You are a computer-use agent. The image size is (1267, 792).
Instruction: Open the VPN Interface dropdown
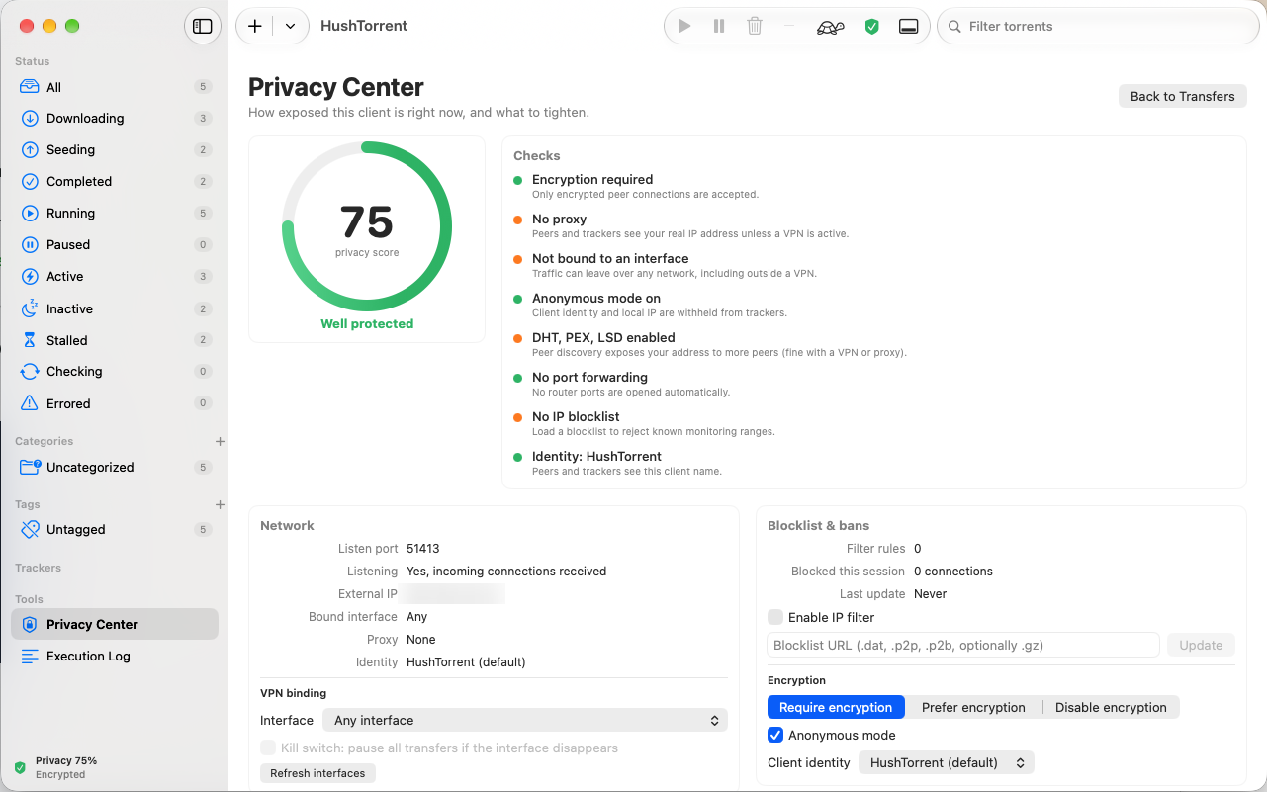click(x=525, y=721)
